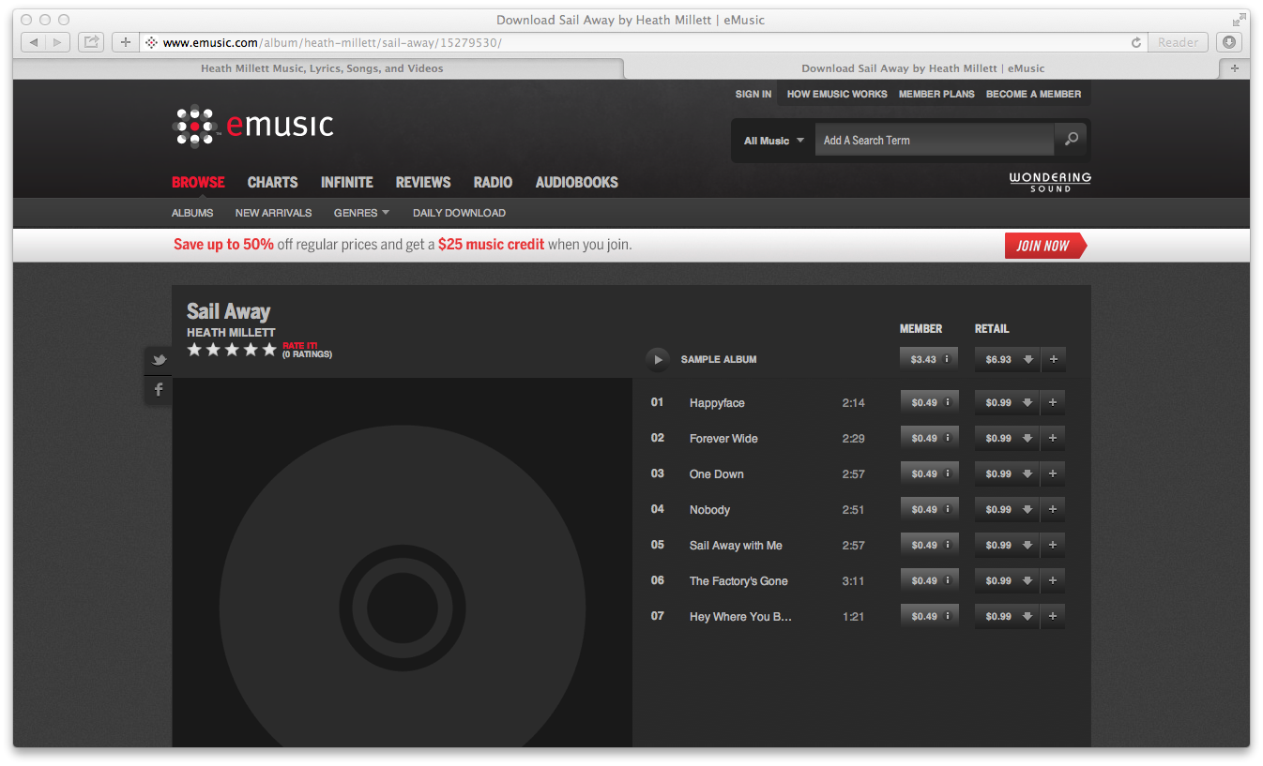Open the Daily Download page

[x=459, y=213]
